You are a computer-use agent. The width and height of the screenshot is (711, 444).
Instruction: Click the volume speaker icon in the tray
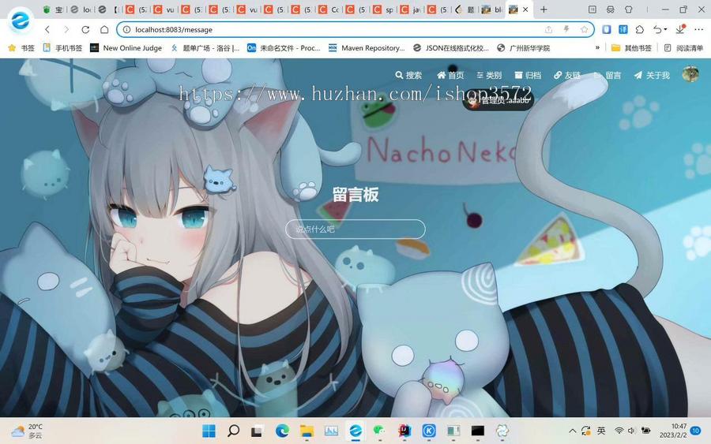click(x=631, y=431)
